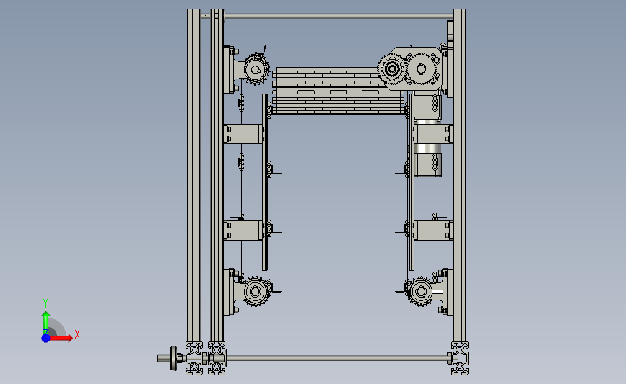This screenshot has width=626, height=384.
Task: Select the bottom-right profile cross-section end
Action: coord(460,359)
